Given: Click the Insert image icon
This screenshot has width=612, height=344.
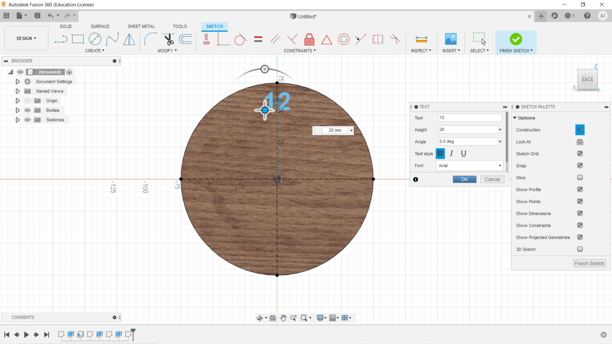Looking at the screenshot, I should [451, 39].
